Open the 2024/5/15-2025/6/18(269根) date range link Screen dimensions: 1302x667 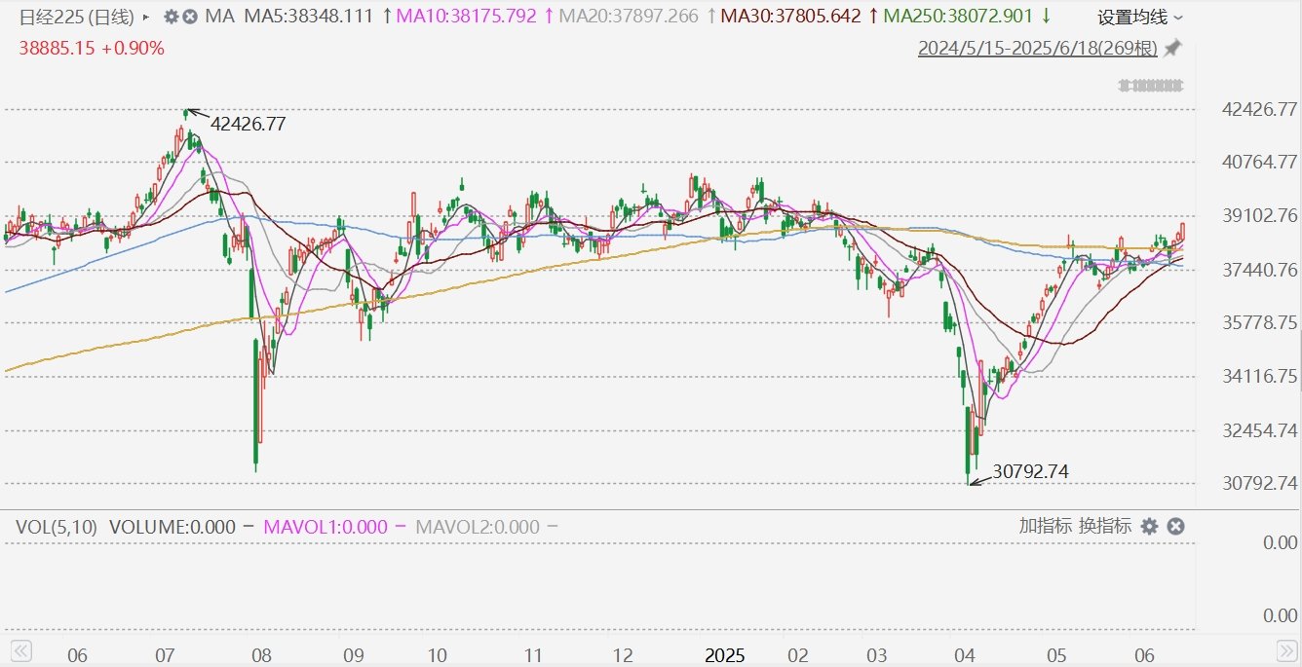tap(1038, 48)
